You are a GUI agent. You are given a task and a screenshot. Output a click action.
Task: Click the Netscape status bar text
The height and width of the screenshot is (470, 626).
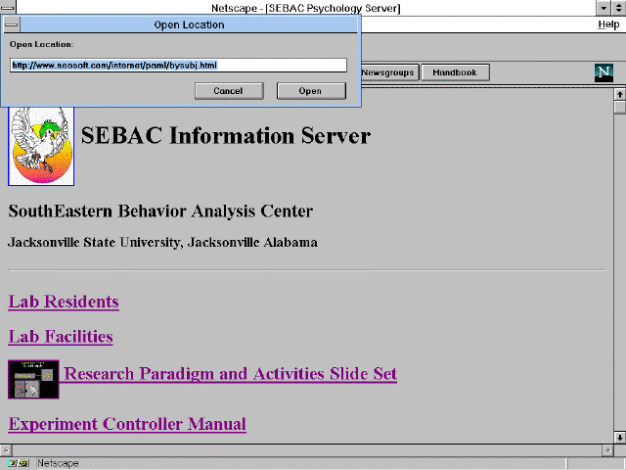58,463
